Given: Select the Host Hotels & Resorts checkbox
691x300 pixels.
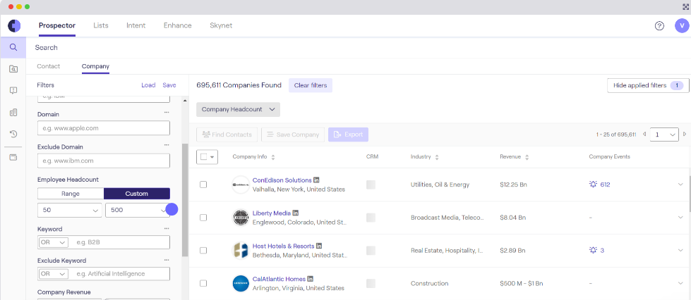Looking at the screenshot, I should pyautogui.click(x=203, y=250).
